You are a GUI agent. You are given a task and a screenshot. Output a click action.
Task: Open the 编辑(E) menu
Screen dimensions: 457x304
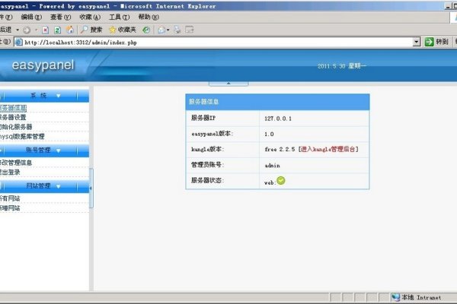click(31, 17)
